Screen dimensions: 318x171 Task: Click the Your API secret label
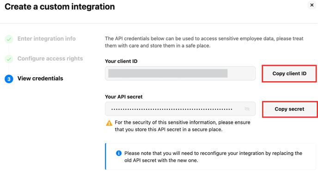[124, 97]
